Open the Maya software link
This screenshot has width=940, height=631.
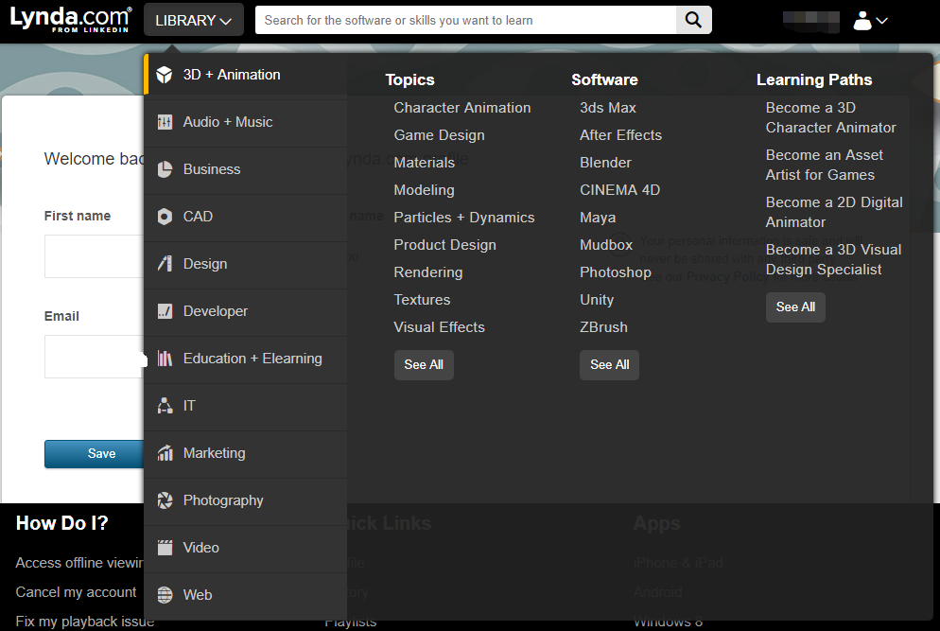click(x=598, y=218)
